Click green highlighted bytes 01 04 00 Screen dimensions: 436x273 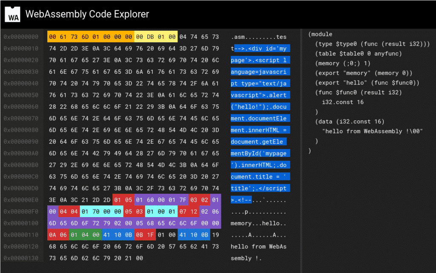point(85,235)
